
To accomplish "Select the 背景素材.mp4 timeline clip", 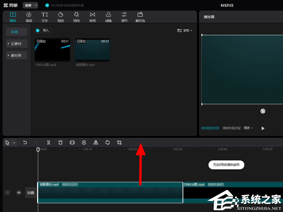I will (x=110, y=193).
